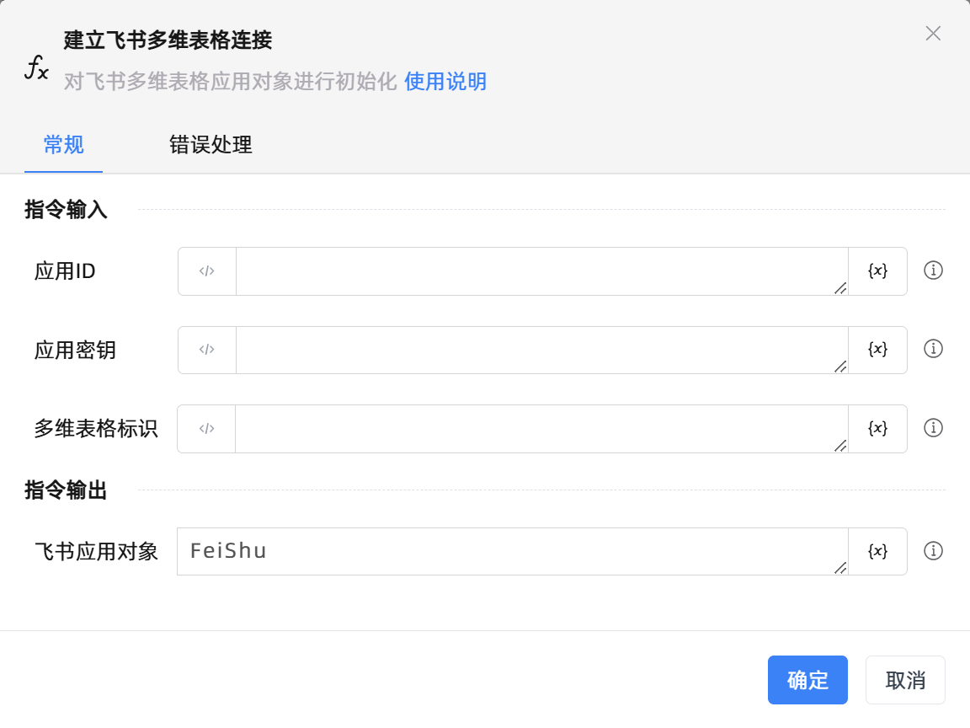This screenshot has width=970, height=728.
Task: Insert variable {x} into 应用ID field
Action: coord(877,271)
